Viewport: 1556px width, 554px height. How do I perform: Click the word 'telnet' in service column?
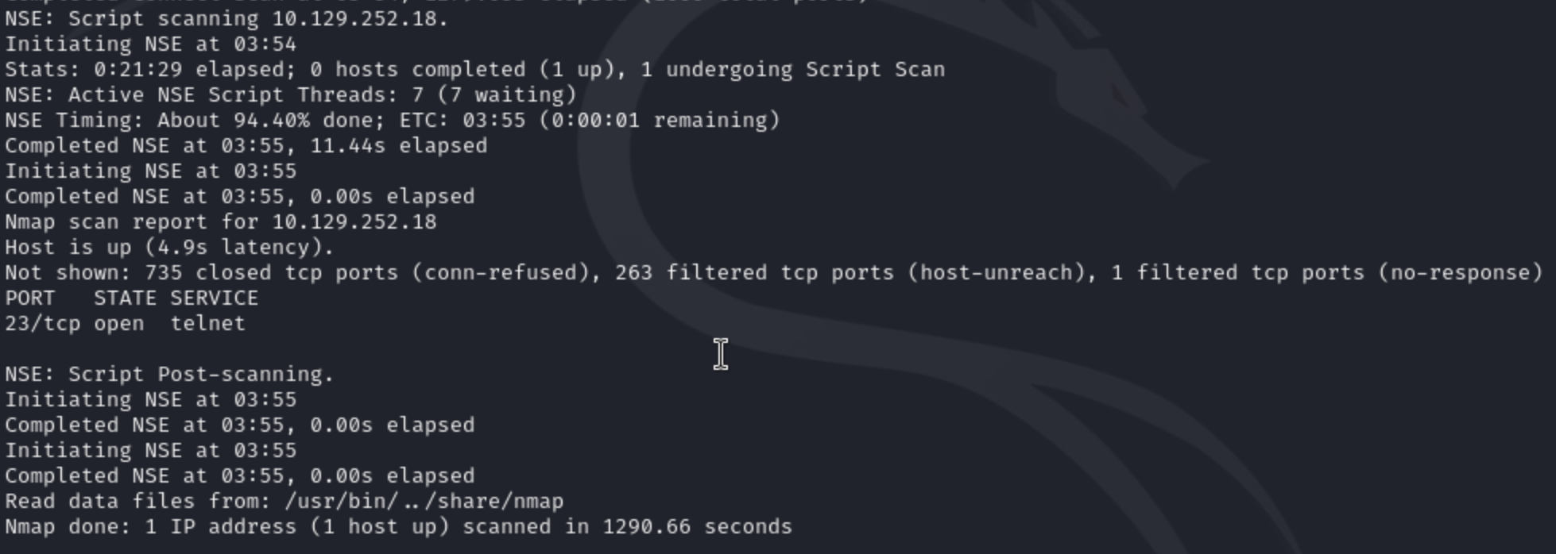(208, 323)
